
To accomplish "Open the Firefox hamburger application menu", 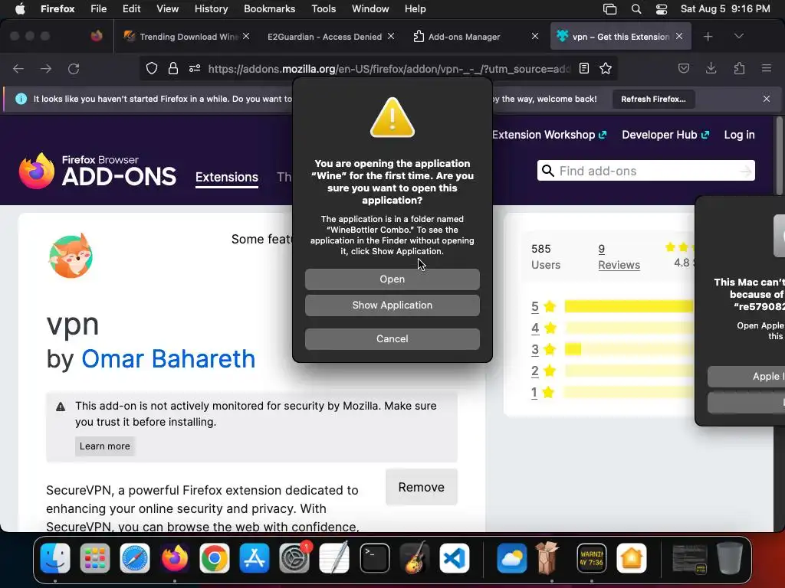I will [x=767, y=68].
